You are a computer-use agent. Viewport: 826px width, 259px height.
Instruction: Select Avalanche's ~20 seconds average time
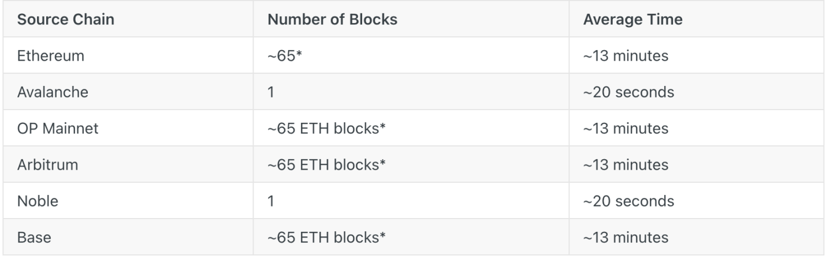coord(628,92)
